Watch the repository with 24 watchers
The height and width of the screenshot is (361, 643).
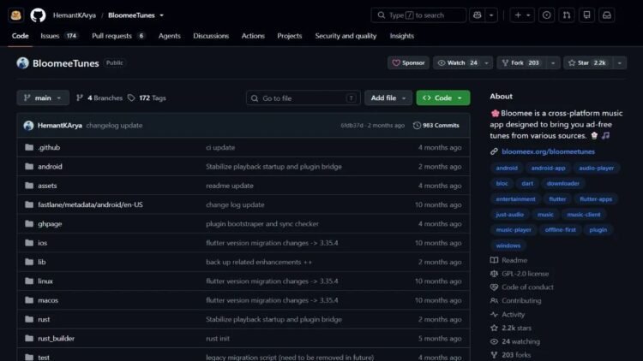[457, 63]
